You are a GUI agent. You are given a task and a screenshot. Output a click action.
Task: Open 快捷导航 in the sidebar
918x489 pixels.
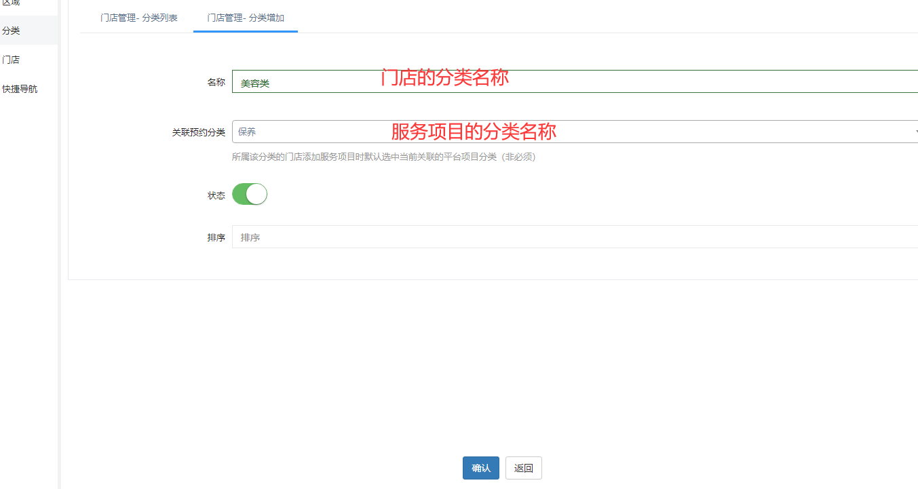pyautogui.click(x=20, y=89)
